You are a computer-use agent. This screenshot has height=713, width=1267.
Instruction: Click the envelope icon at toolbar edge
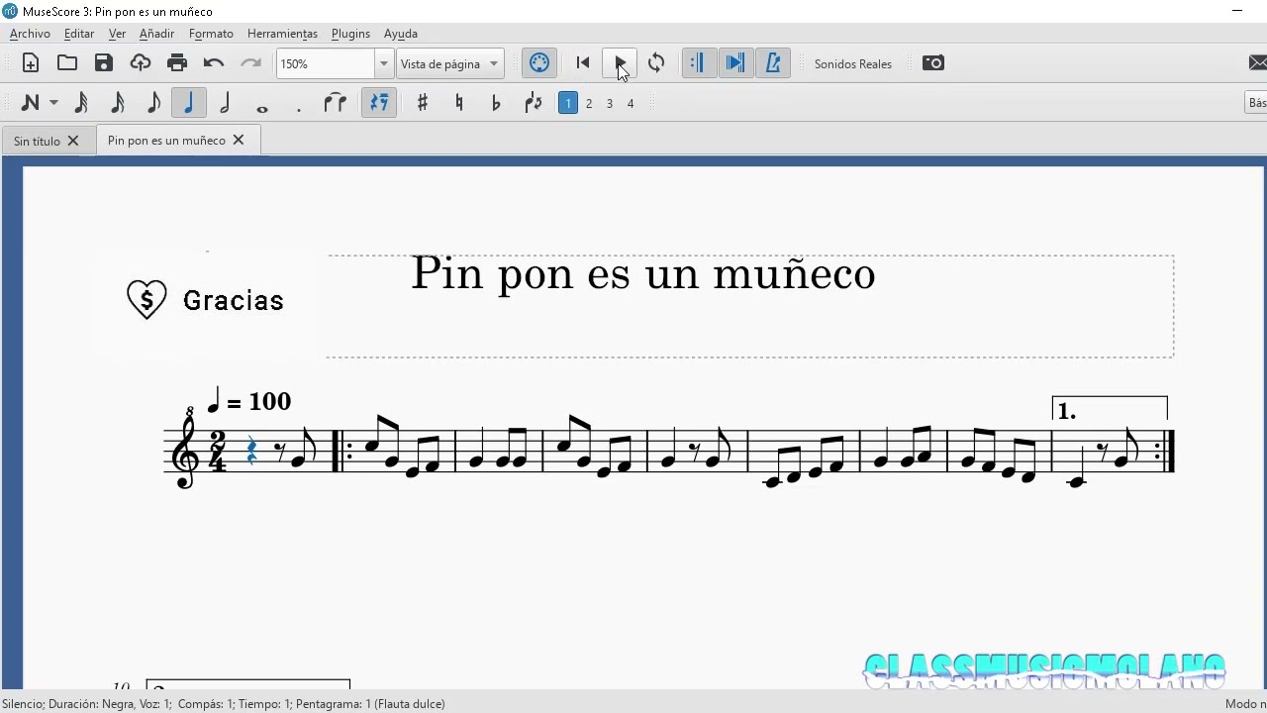click(1258, 63)
